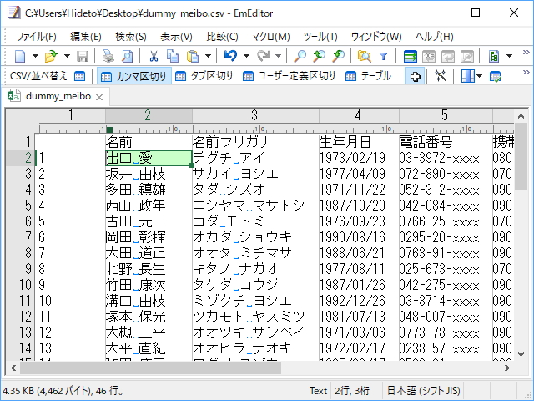
Task: Toggle wrap by window icon
Action: [448, 56]
